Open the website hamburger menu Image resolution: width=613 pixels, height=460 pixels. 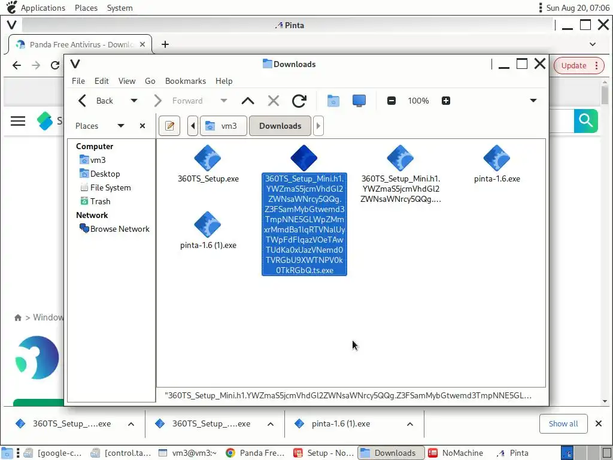click(x=18, y=121)
